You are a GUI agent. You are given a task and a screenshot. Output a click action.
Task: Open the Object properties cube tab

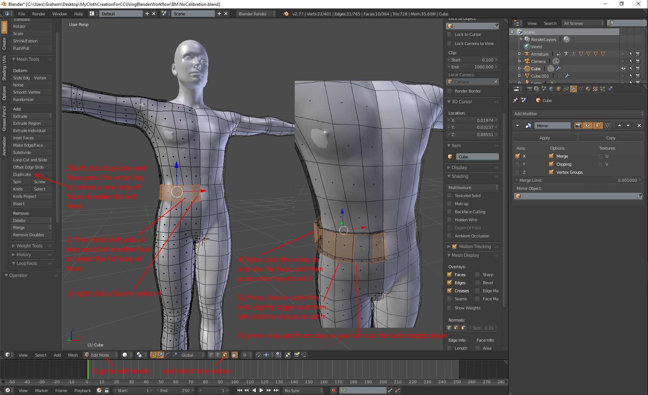pyautogui.click(x=559, y=89)
